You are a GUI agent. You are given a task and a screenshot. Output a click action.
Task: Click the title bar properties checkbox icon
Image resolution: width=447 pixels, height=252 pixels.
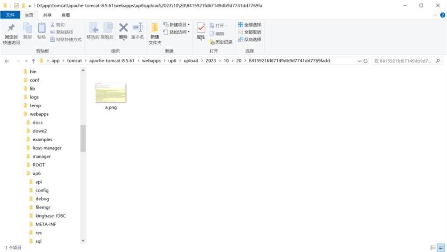16,5
